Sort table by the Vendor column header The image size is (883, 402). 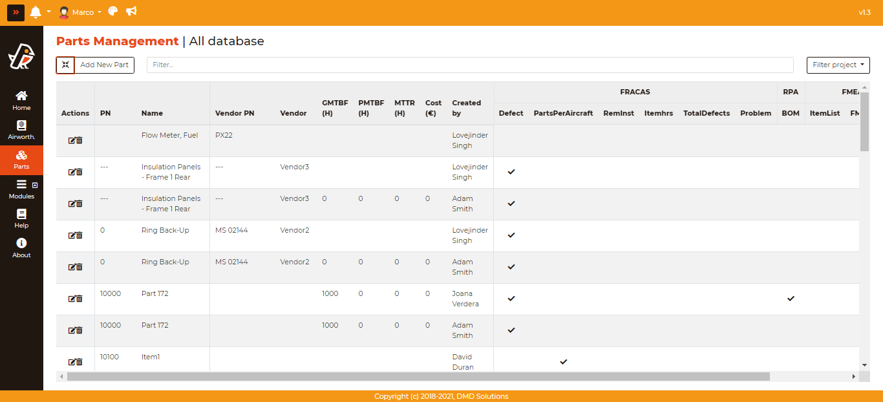pyautogui.click(x=293, y=113)
